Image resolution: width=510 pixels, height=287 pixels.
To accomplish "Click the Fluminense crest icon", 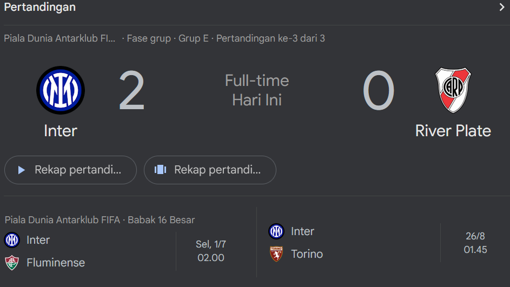I will 12,263.
